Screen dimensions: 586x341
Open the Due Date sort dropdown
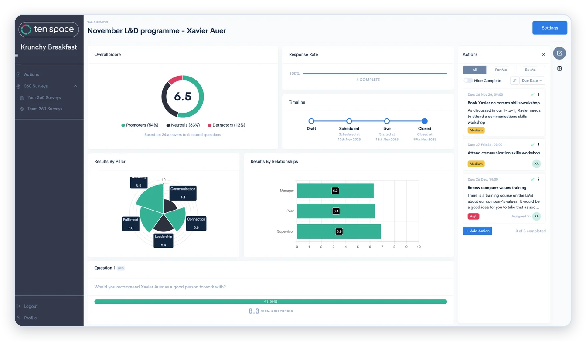tap(532, 80)
